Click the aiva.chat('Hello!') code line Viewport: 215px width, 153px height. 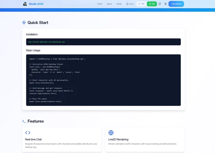tap(51, 91)
